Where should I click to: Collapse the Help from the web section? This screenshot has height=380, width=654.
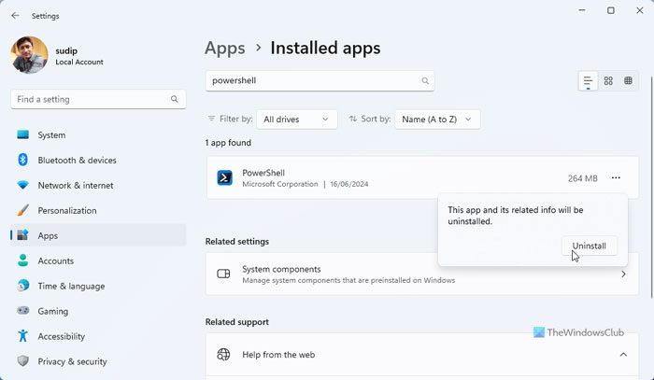click(x=622, y=355)
